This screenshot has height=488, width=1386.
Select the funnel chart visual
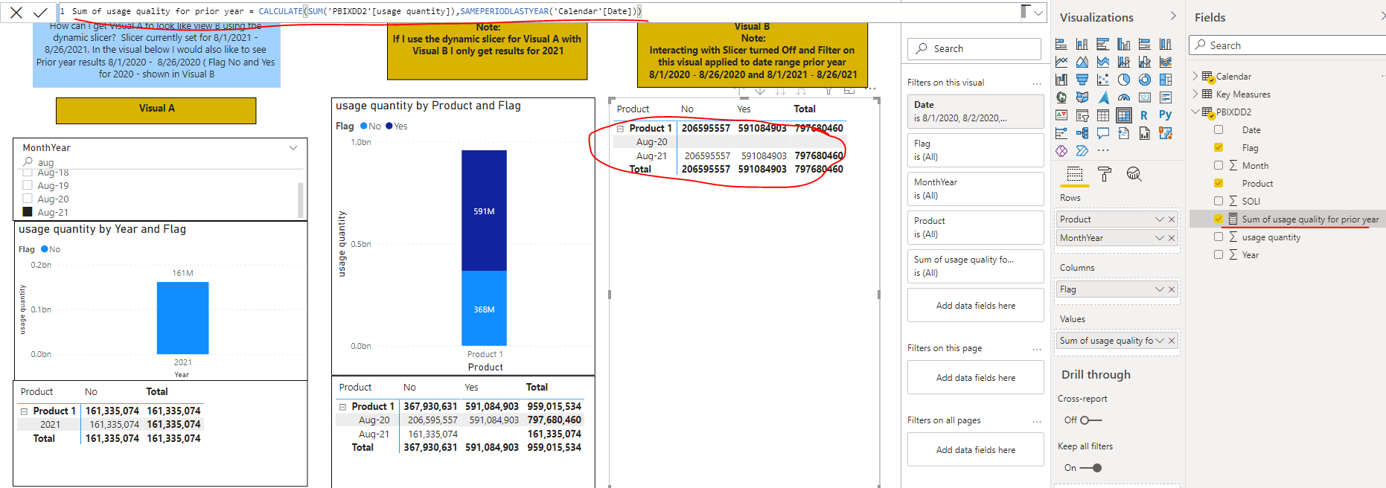click(x=1082, y=80)
